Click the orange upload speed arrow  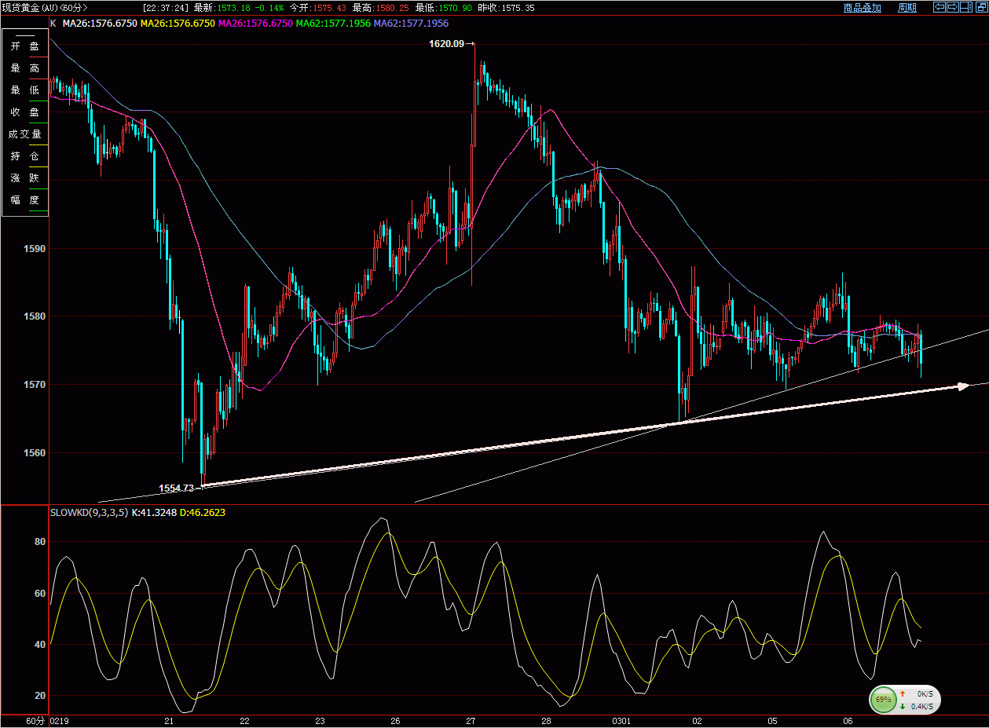point(903,693)
